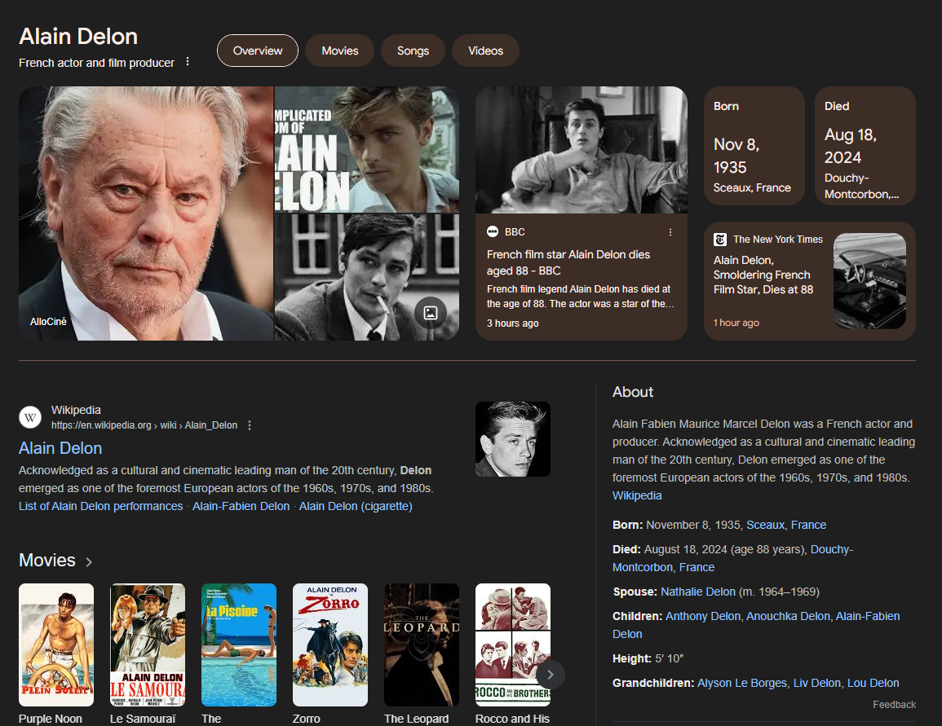Open the Born Nov 8, 1935 card
Screen dimensions: 942x726
tap(754, 146)
